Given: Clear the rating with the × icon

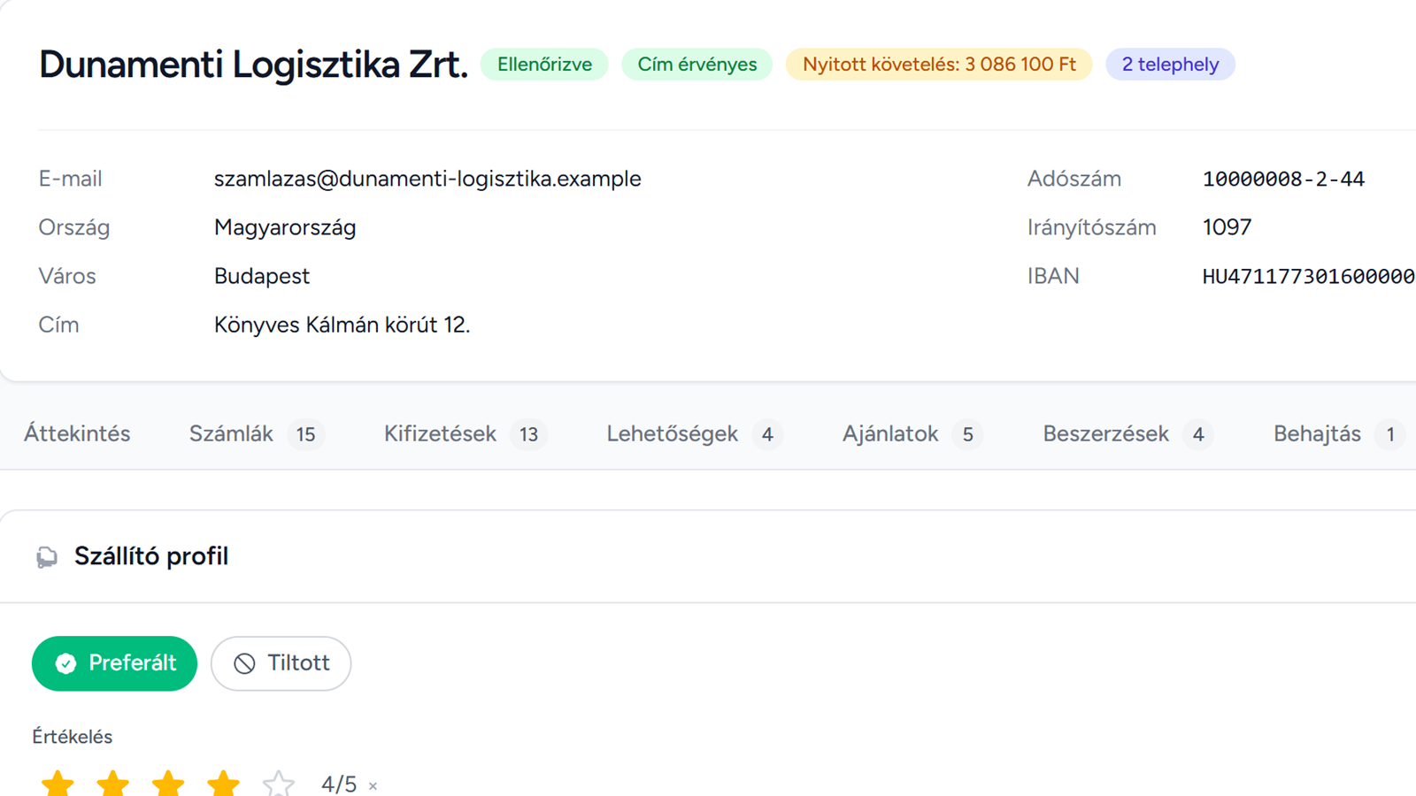Looking at the screenshot, I should (373, 785).
